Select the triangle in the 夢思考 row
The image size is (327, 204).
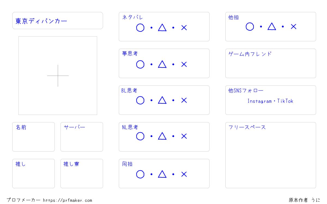point(162,64)
